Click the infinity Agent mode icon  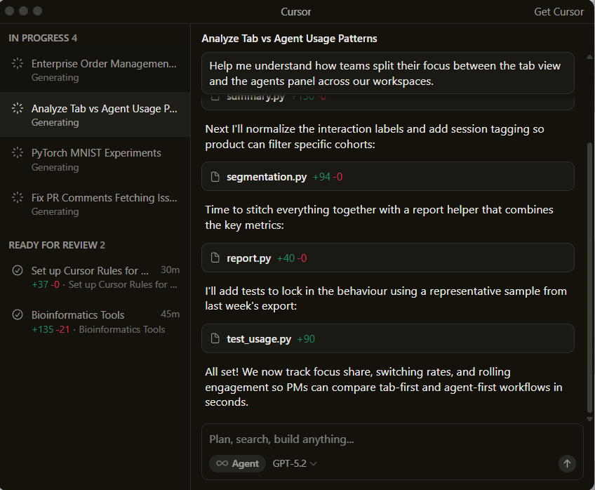coord(222,463)
